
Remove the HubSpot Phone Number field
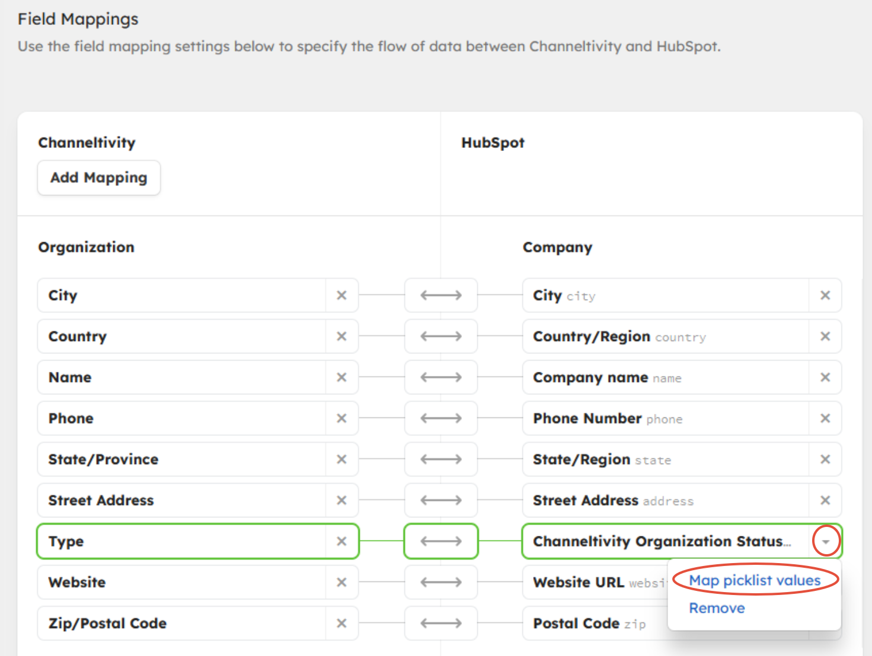coord(825,418)
